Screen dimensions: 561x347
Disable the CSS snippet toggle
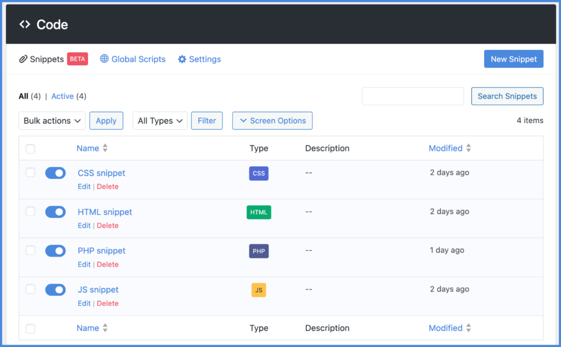tap(55, 172)
